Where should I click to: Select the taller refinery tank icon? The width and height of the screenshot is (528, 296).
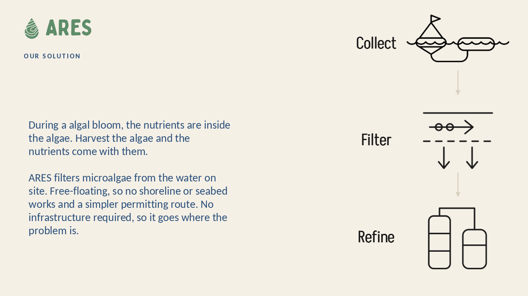(439, 242)
